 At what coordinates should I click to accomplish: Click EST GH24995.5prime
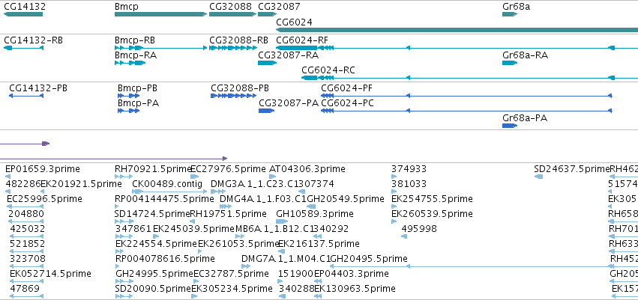(124, 282)
